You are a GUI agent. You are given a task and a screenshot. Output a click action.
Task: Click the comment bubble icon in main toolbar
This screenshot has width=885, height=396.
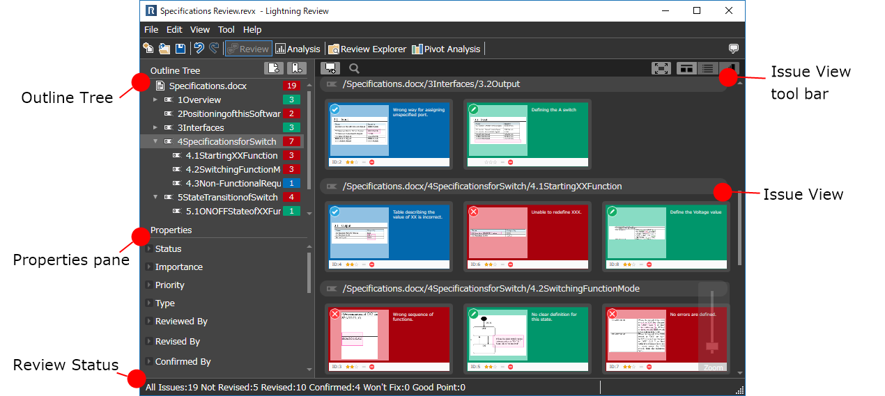click(x=733, y=49)
